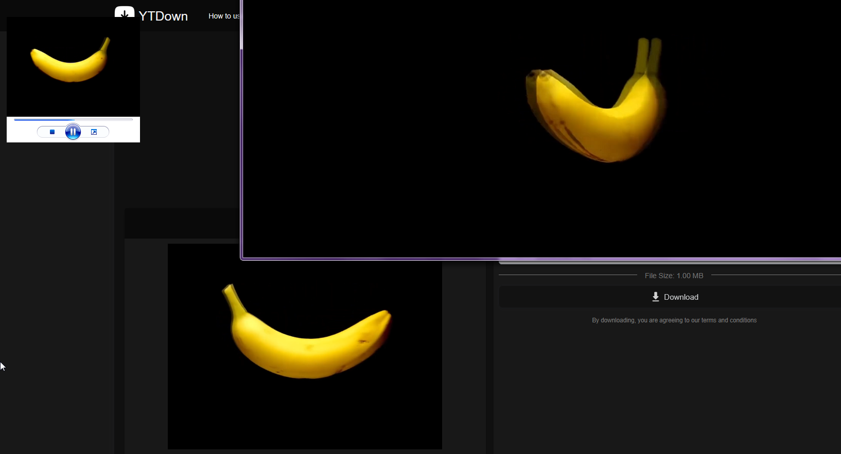Click the purple scrollbar on overlay window's left edge
This screenshot has width=841, height=454.
241,26
